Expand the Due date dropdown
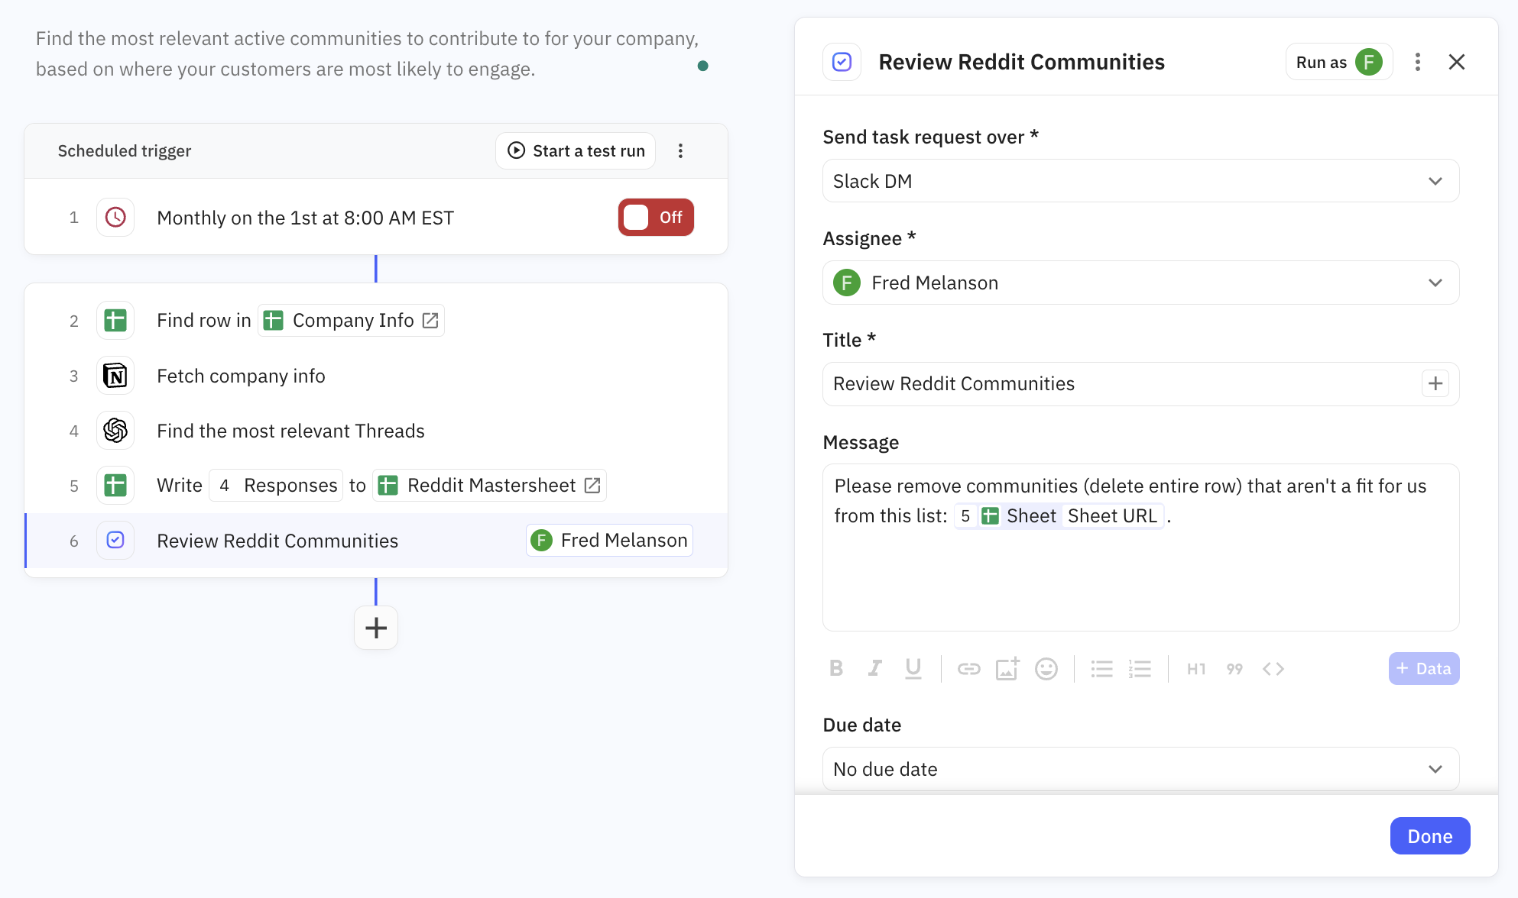This screenshot has width=1518, height=898. tap(1140, 769)
